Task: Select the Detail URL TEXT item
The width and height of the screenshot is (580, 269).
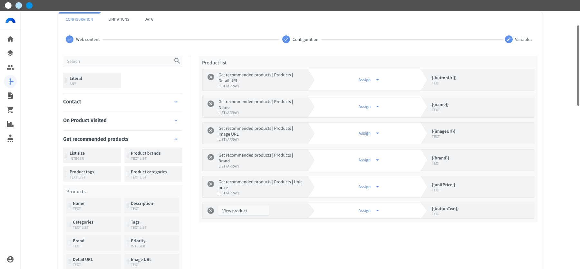Action: coord(94,262)
